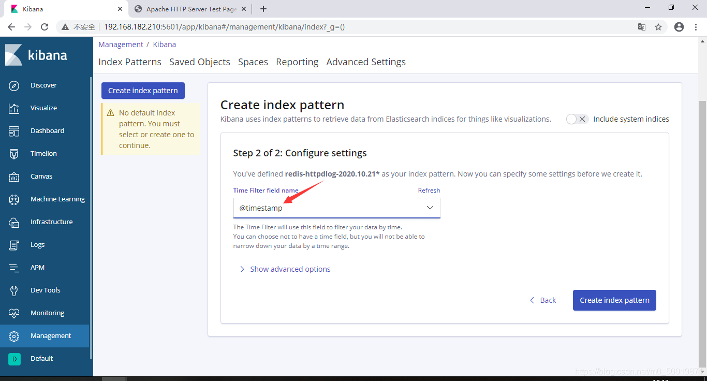Click the Kibana logo
707x381 pixels.
(36, 55)
